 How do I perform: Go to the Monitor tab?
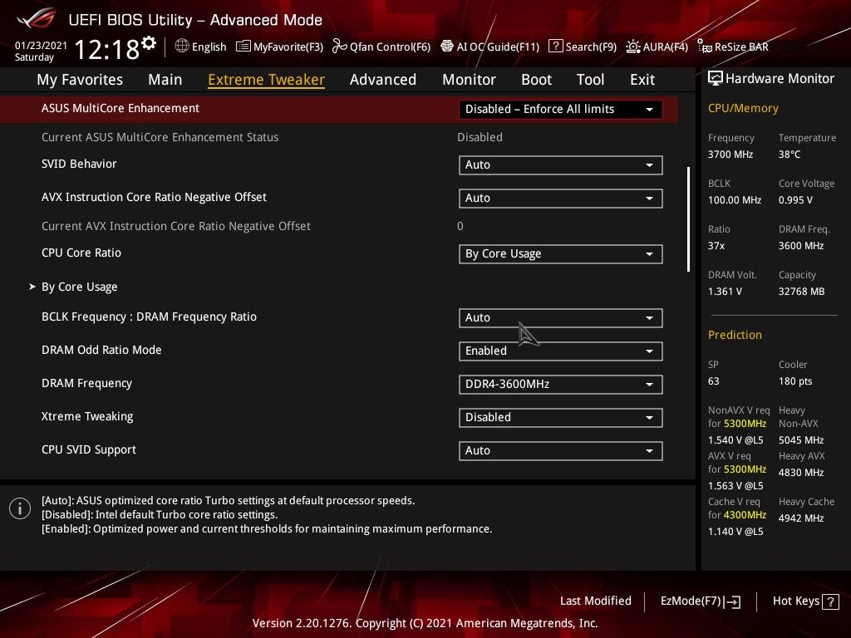(469, 80)
